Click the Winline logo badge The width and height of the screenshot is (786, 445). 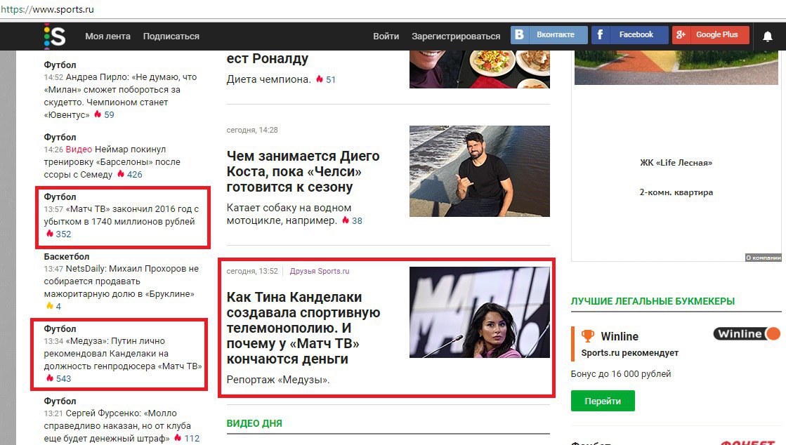[747, 334]
